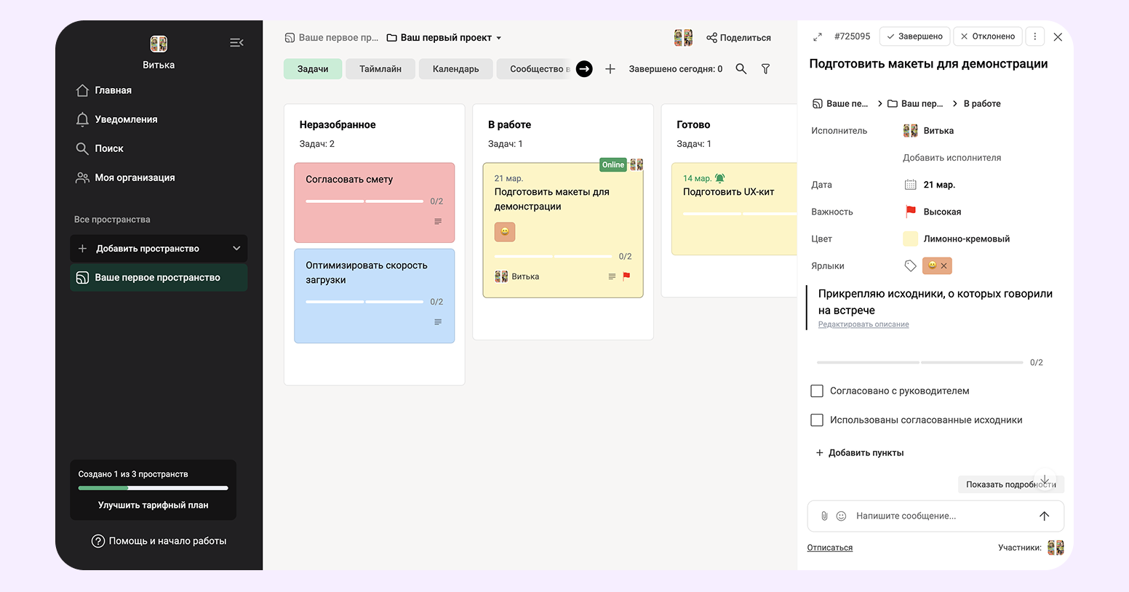The height and width of the screenshot is (592, 1129).
Task: Check "Использованы согласованные исходники" checkbox
Action: click(817, 420)
